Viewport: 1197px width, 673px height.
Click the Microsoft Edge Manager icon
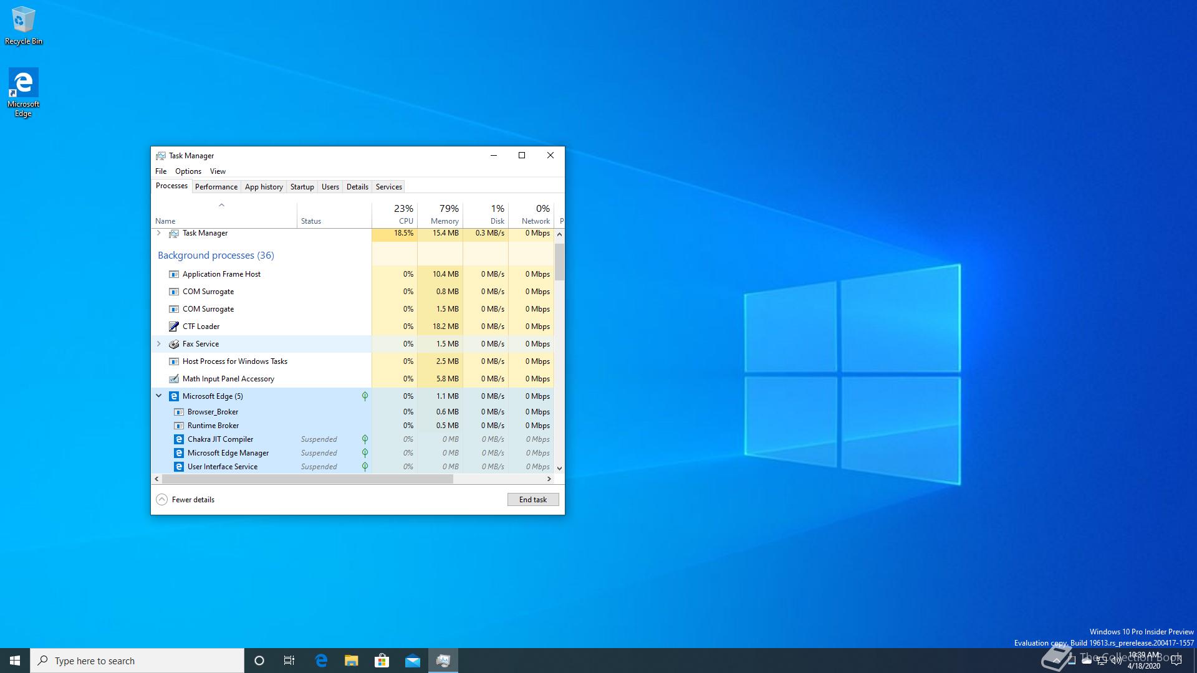coord(179,453)
